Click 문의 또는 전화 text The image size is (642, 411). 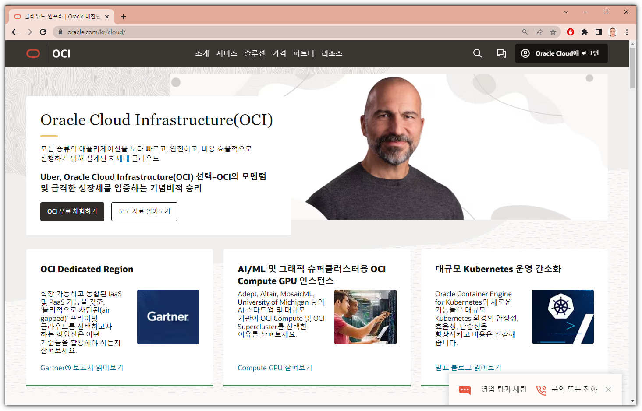[x=574, y=389]
